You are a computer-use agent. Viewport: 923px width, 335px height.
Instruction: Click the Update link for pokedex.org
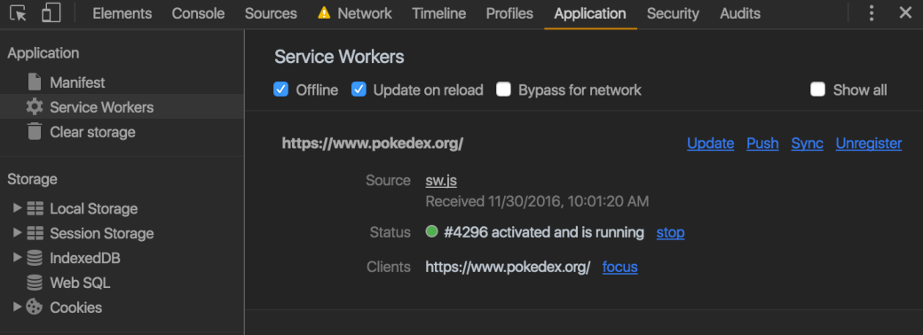click(x=711, y=144)
